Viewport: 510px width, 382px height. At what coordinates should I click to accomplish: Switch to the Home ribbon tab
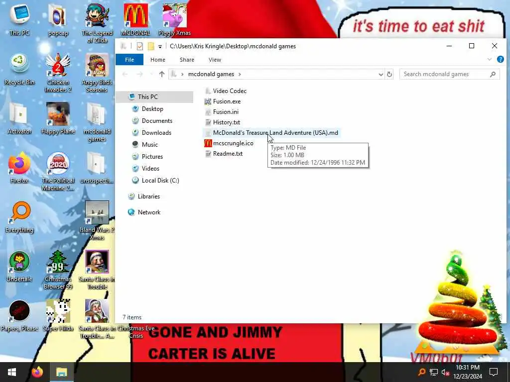click(x=158, y=60)
